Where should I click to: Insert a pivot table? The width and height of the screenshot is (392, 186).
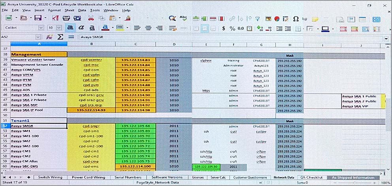285,19
